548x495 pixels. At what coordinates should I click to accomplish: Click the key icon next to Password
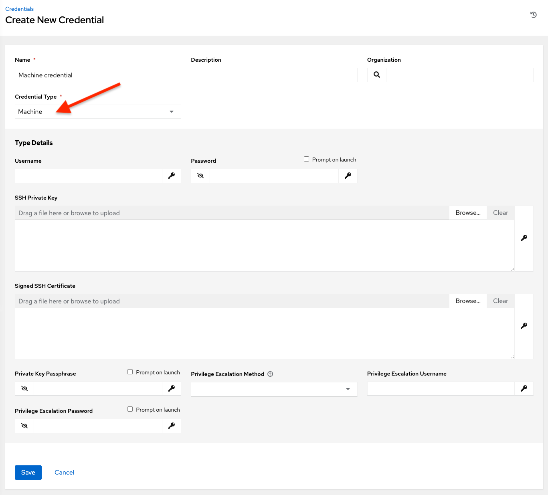[348, 176]
